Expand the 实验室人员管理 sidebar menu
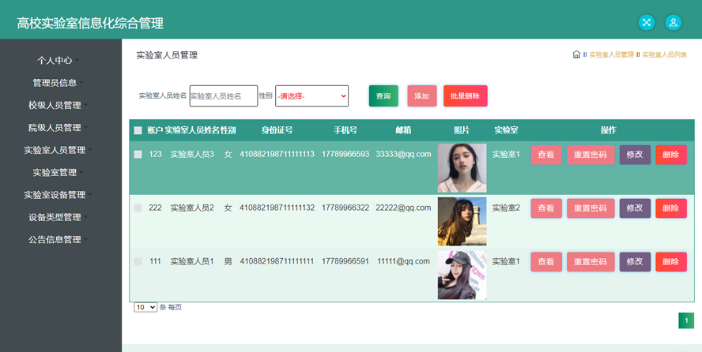The width and height of the screenshot is (702, 352). pyautogui.click(x=55, y=150)
